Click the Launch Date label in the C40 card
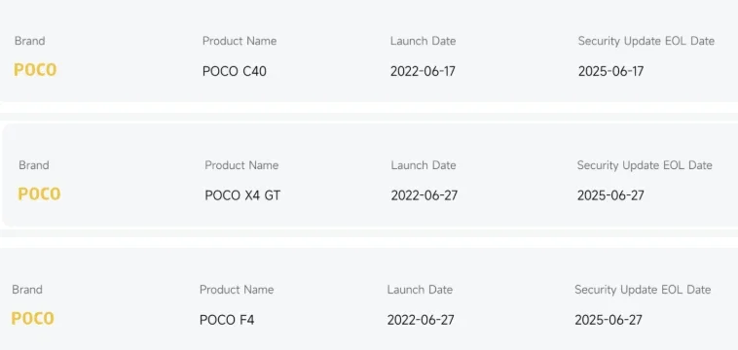738x350 pixels. 424,41
